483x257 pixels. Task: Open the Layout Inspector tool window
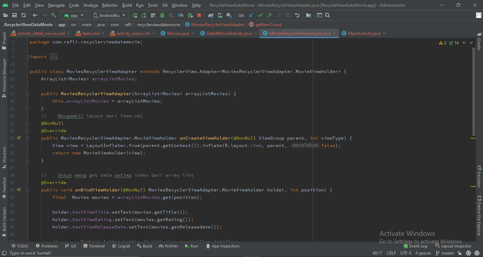(453, 246)
